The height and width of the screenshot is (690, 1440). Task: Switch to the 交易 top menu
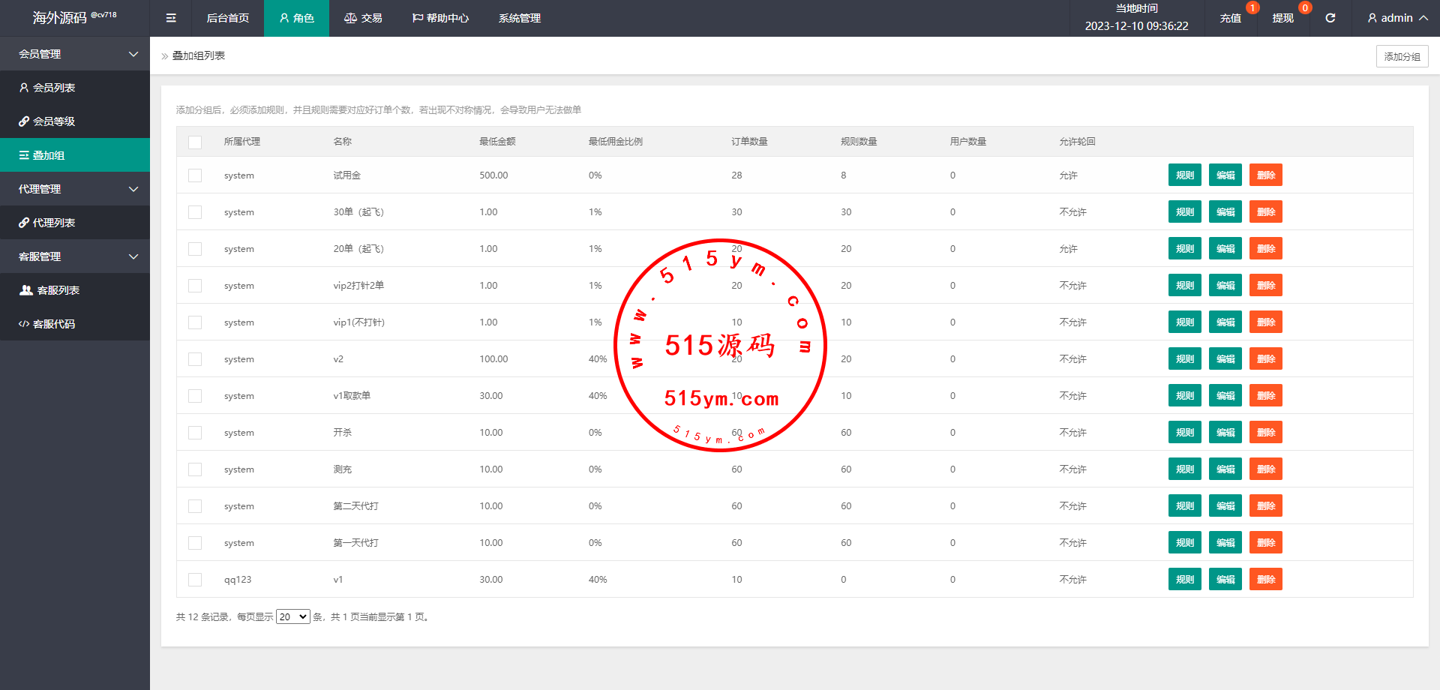point(363,18)
